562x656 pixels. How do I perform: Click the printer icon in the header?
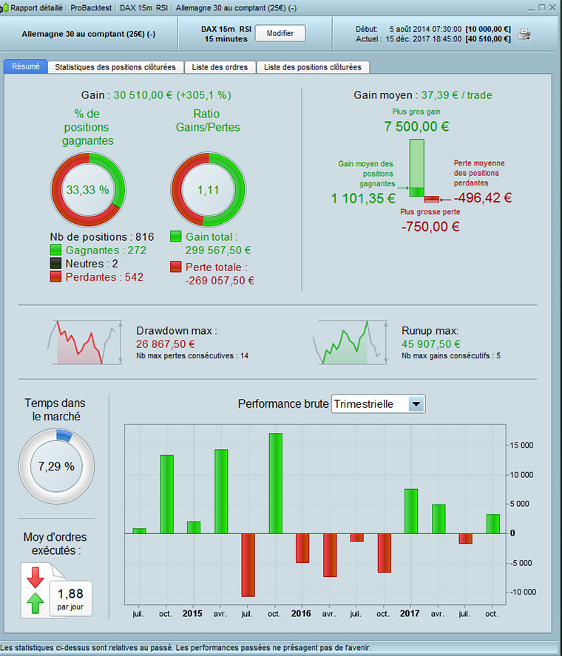pyautogui.click(x=524, y=34)
